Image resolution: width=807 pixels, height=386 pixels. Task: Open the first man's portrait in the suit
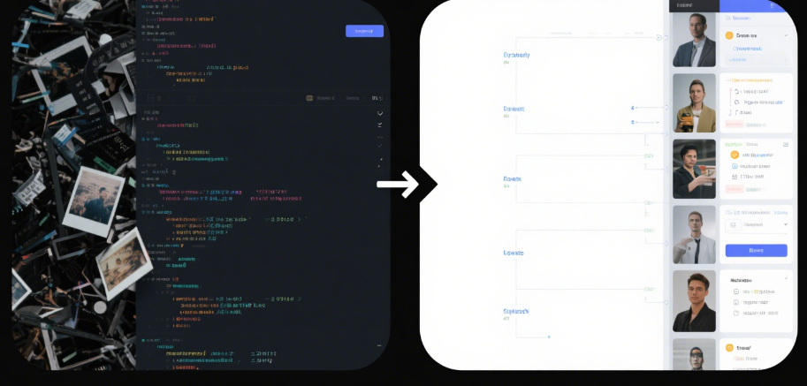(x=694, y=41)
